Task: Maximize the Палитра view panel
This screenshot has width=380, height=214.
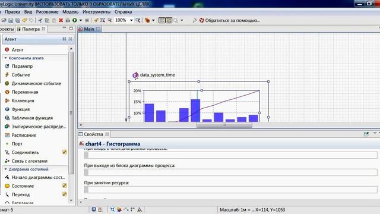Action: (71, 29)
